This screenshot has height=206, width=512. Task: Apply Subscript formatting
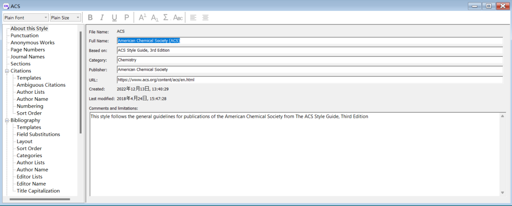coord(155,18)
